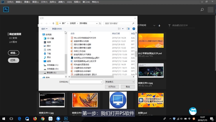Expand the file name combo box arrow
The width and height of the screenshot is (216, 122).
(101, 82)
